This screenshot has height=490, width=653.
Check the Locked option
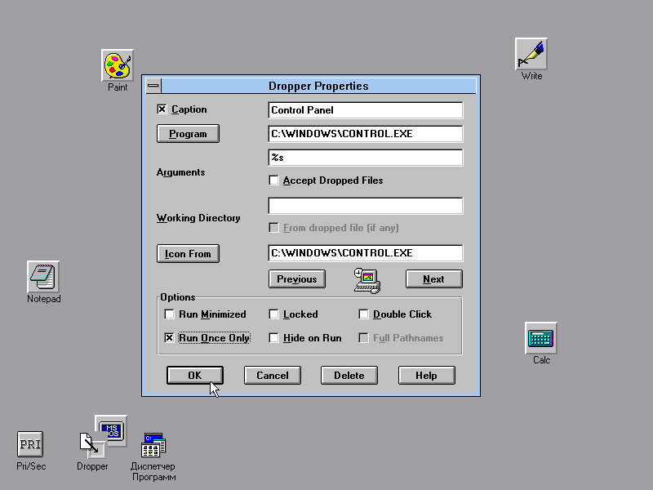tap(274, 314)
